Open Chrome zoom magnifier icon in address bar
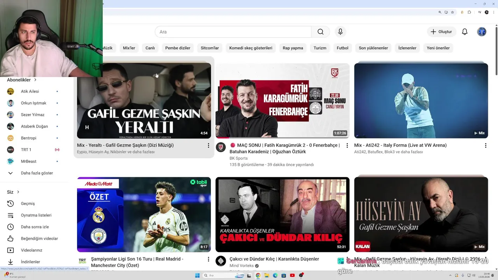 click(440, 12)
